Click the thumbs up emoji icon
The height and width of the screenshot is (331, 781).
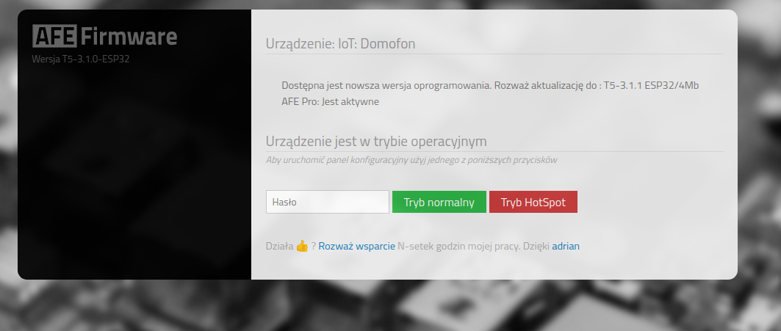[x=303, y=246]
